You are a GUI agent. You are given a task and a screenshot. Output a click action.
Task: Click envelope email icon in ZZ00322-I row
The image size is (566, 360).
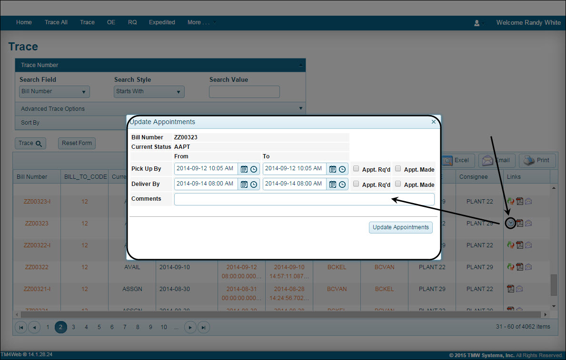[528, 245]
